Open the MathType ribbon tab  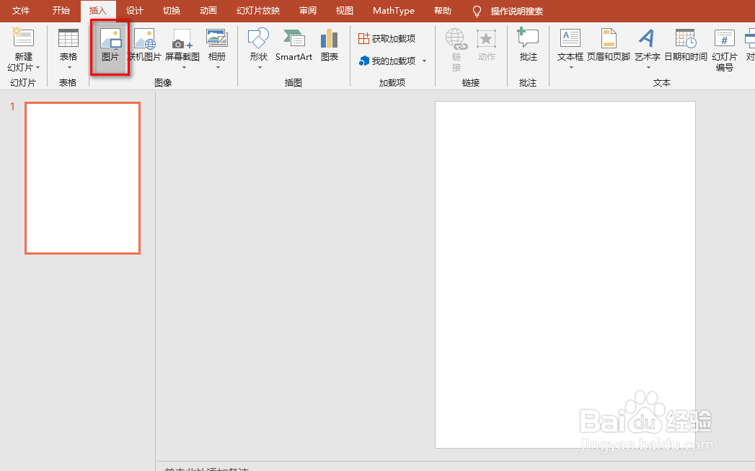point(393,10)
